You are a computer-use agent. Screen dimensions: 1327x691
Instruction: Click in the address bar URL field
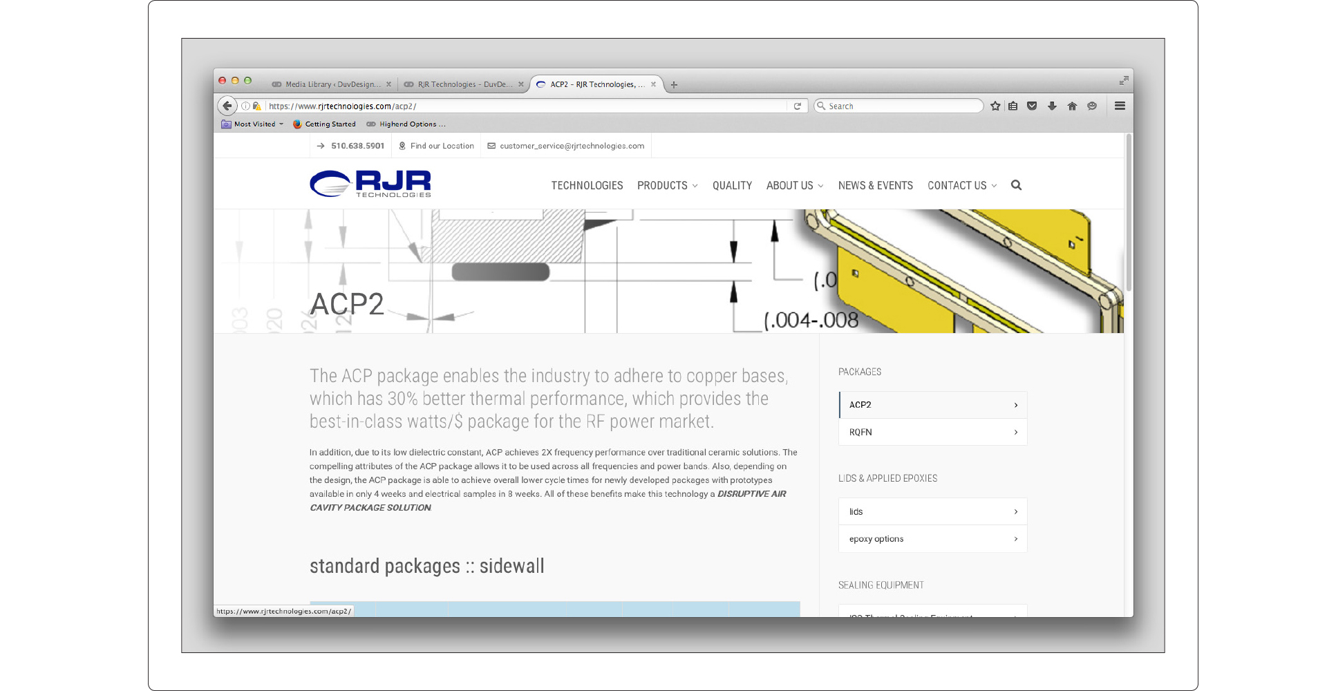[x=525, y=106]
